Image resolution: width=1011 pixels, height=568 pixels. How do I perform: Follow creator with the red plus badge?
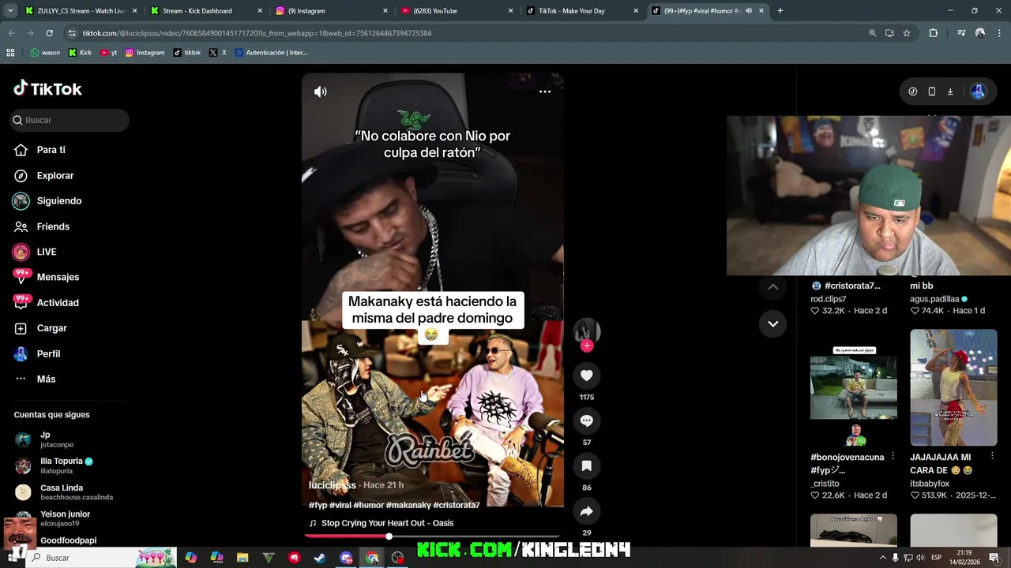(586, 346)
